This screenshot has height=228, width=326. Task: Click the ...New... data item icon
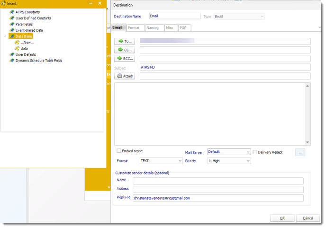17,42
